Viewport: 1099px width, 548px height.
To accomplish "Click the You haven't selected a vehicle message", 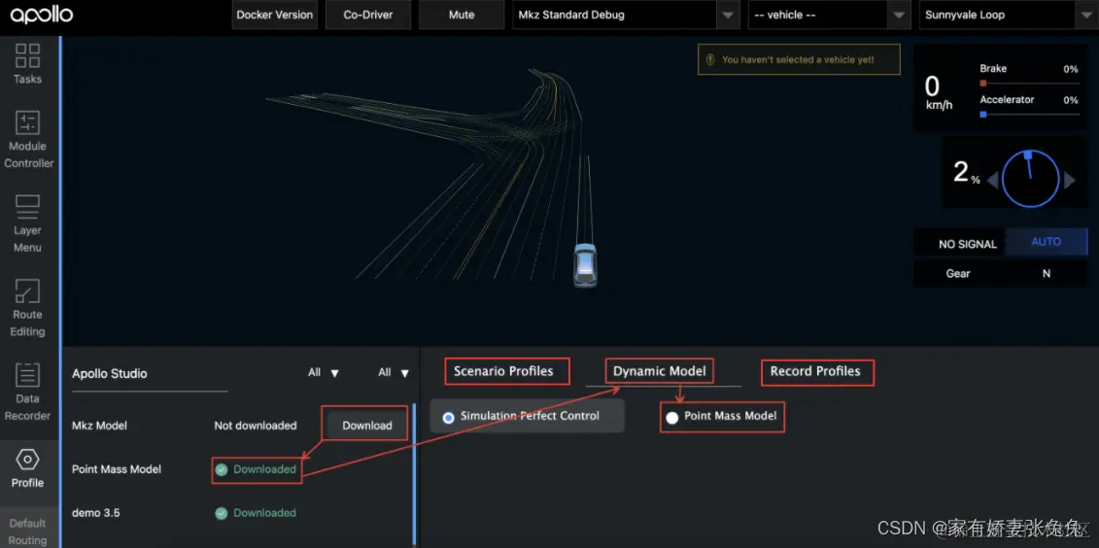I will coord(798,59).
